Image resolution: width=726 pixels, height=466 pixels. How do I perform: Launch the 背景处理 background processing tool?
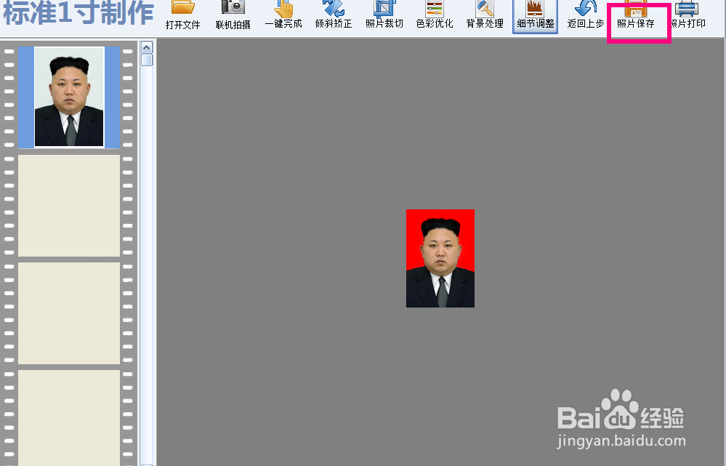[x=484, y=18]
